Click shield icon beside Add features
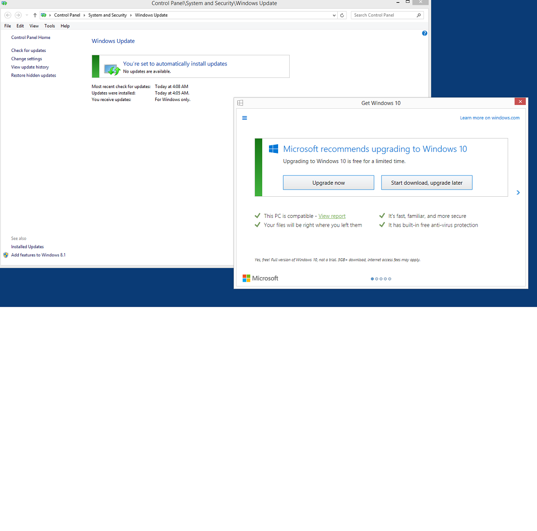The width and height of the screenshot is (537, 531). (x=6, y=255)
